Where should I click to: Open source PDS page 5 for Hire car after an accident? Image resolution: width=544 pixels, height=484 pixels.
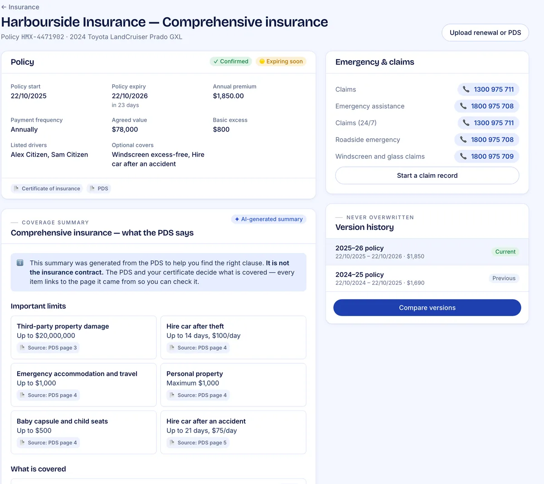[198, 443]
